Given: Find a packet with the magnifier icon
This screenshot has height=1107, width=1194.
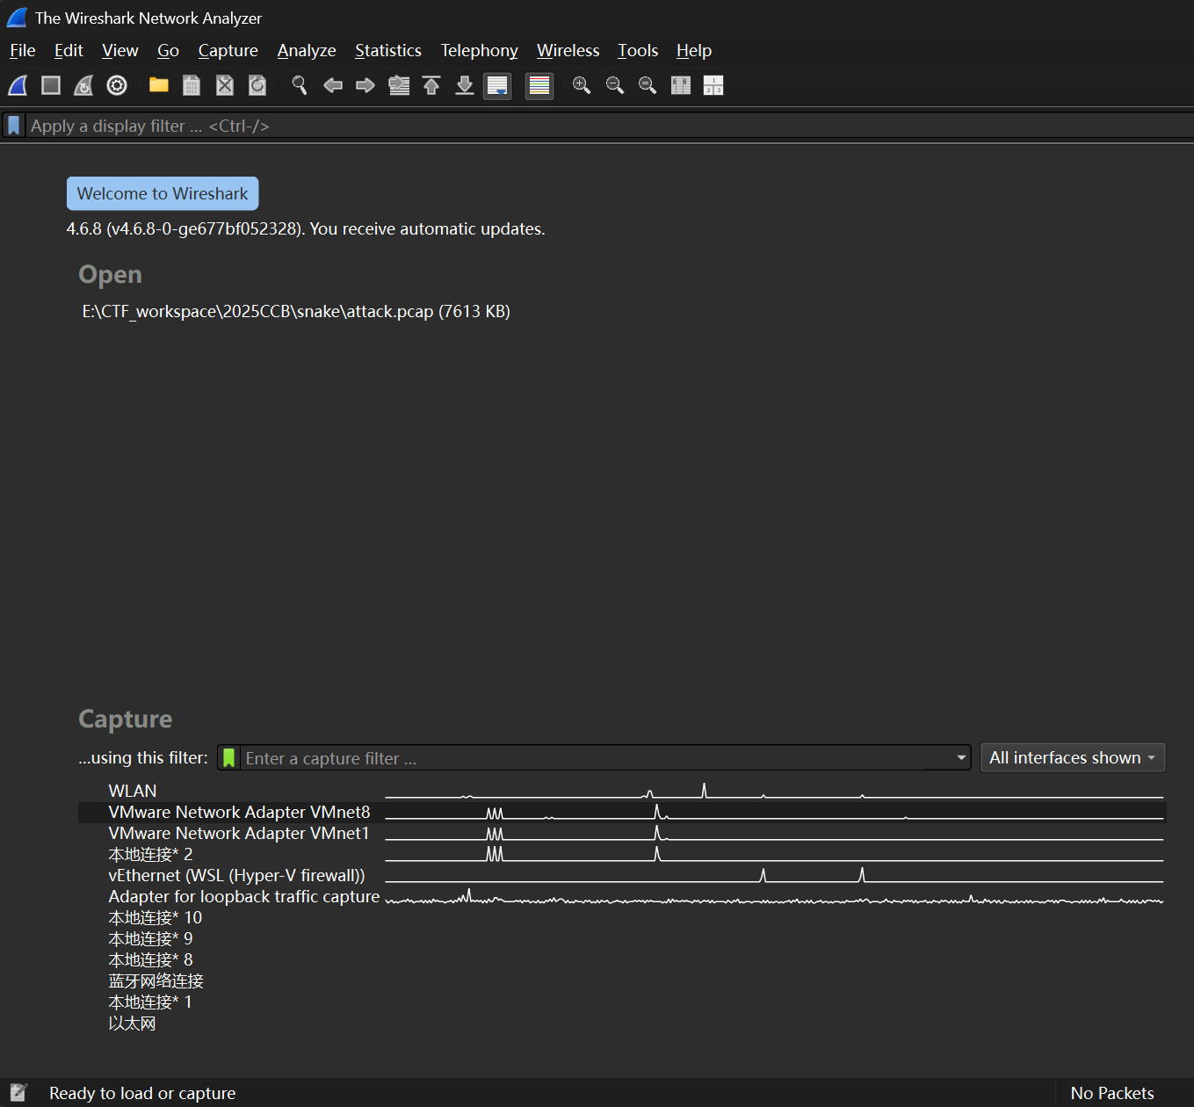Looking at the screenshot, I should click(300, 85).
